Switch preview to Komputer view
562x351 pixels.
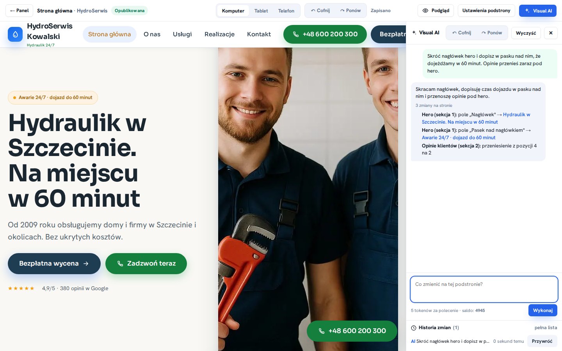(233, 11)
